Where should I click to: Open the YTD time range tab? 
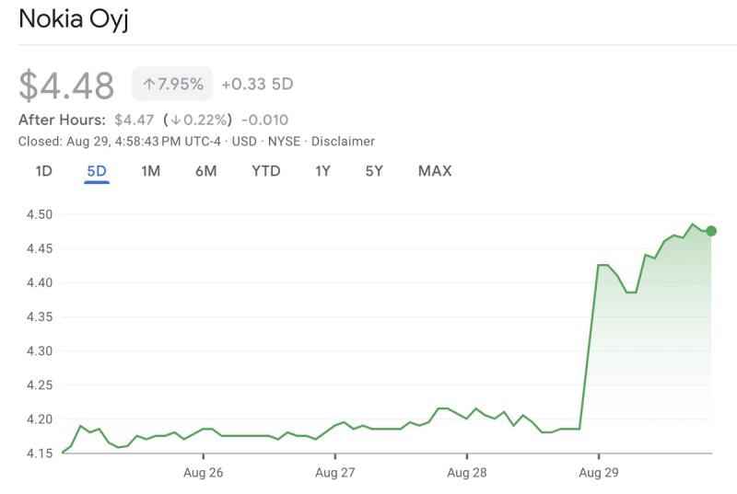pos(266,171)
